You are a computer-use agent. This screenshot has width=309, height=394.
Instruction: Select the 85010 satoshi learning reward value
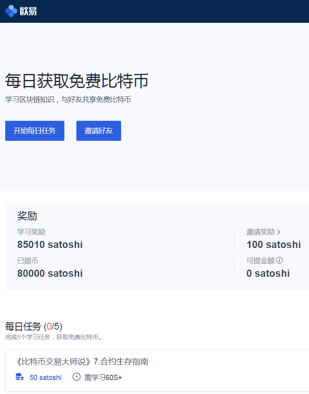[x=50, y=244]
